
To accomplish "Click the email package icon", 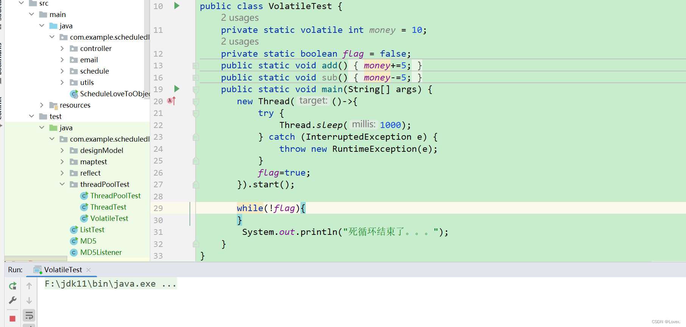I will pyautogui.click(x=74, y=60).
